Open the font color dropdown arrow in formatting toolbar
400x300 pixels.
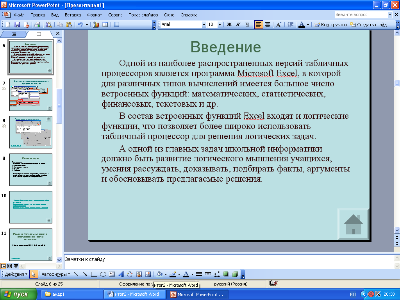308,25
